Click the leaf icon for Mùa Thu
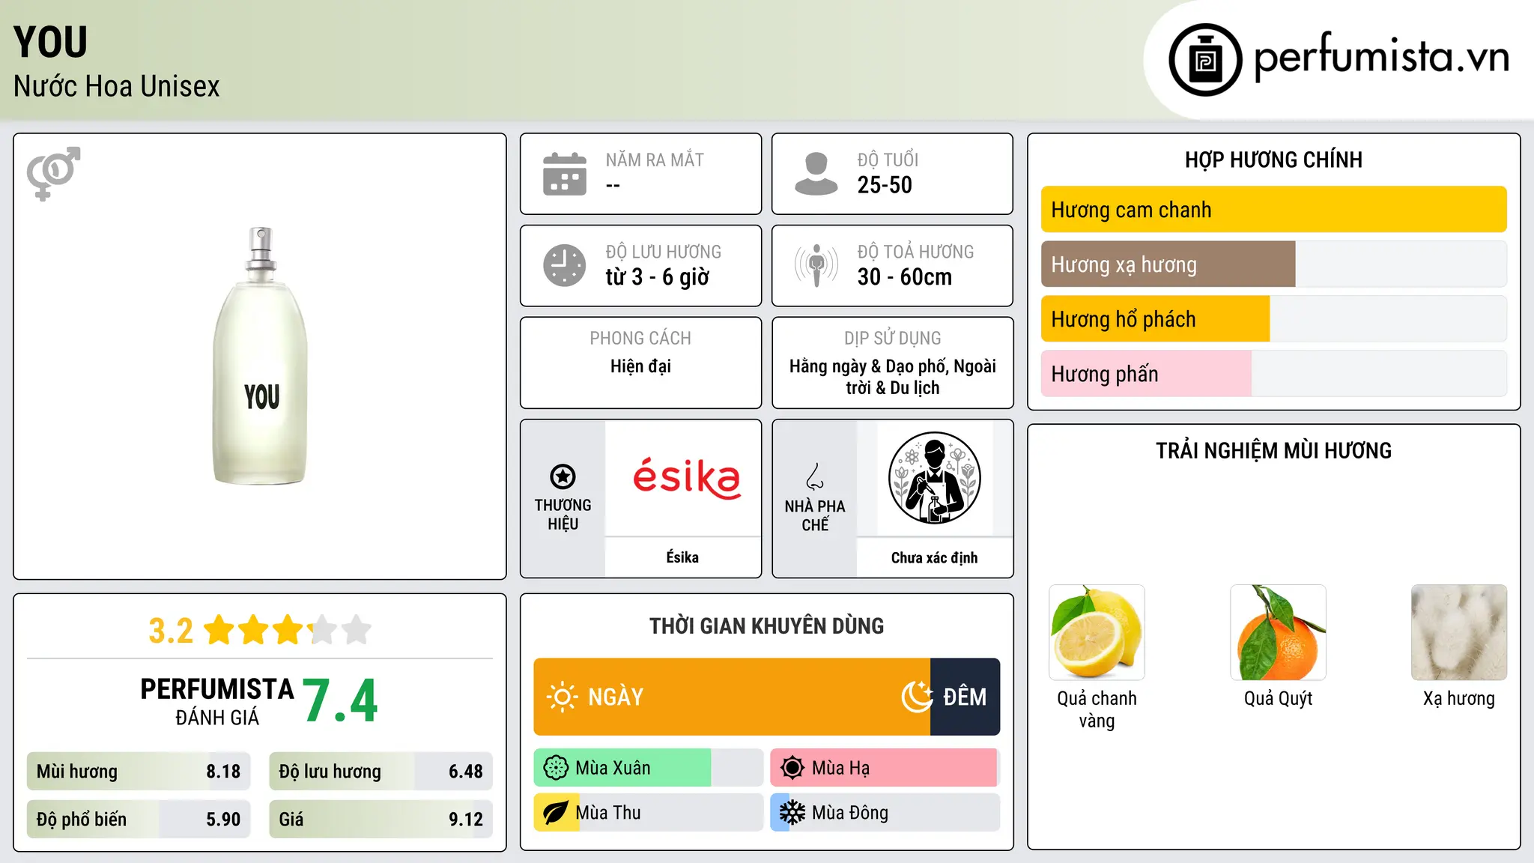Image resolution: width=1534 pixels, height=863 pixels. pyautogui.click(x=556, y=813)
